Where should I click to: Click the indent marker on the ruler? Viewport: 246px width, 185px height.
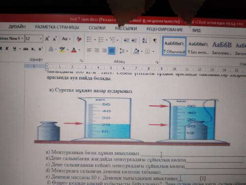point(47,67)
